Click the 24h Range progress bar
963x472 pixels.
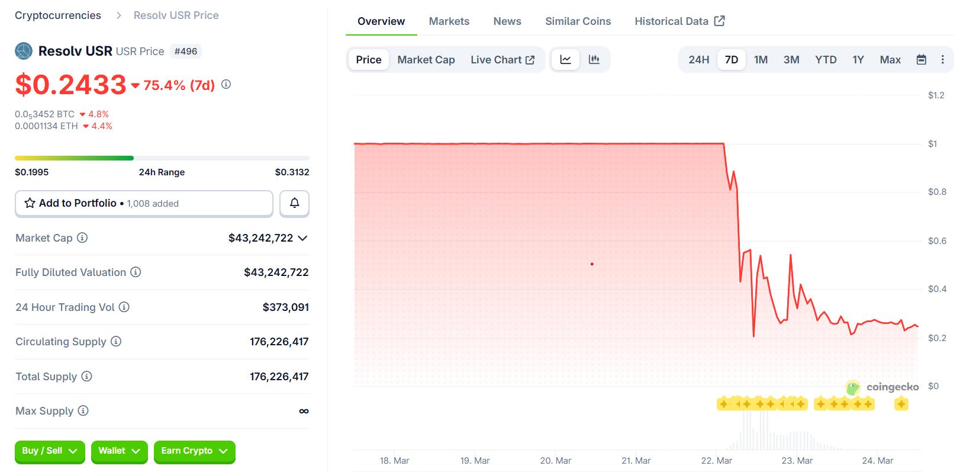coord(162,158)
